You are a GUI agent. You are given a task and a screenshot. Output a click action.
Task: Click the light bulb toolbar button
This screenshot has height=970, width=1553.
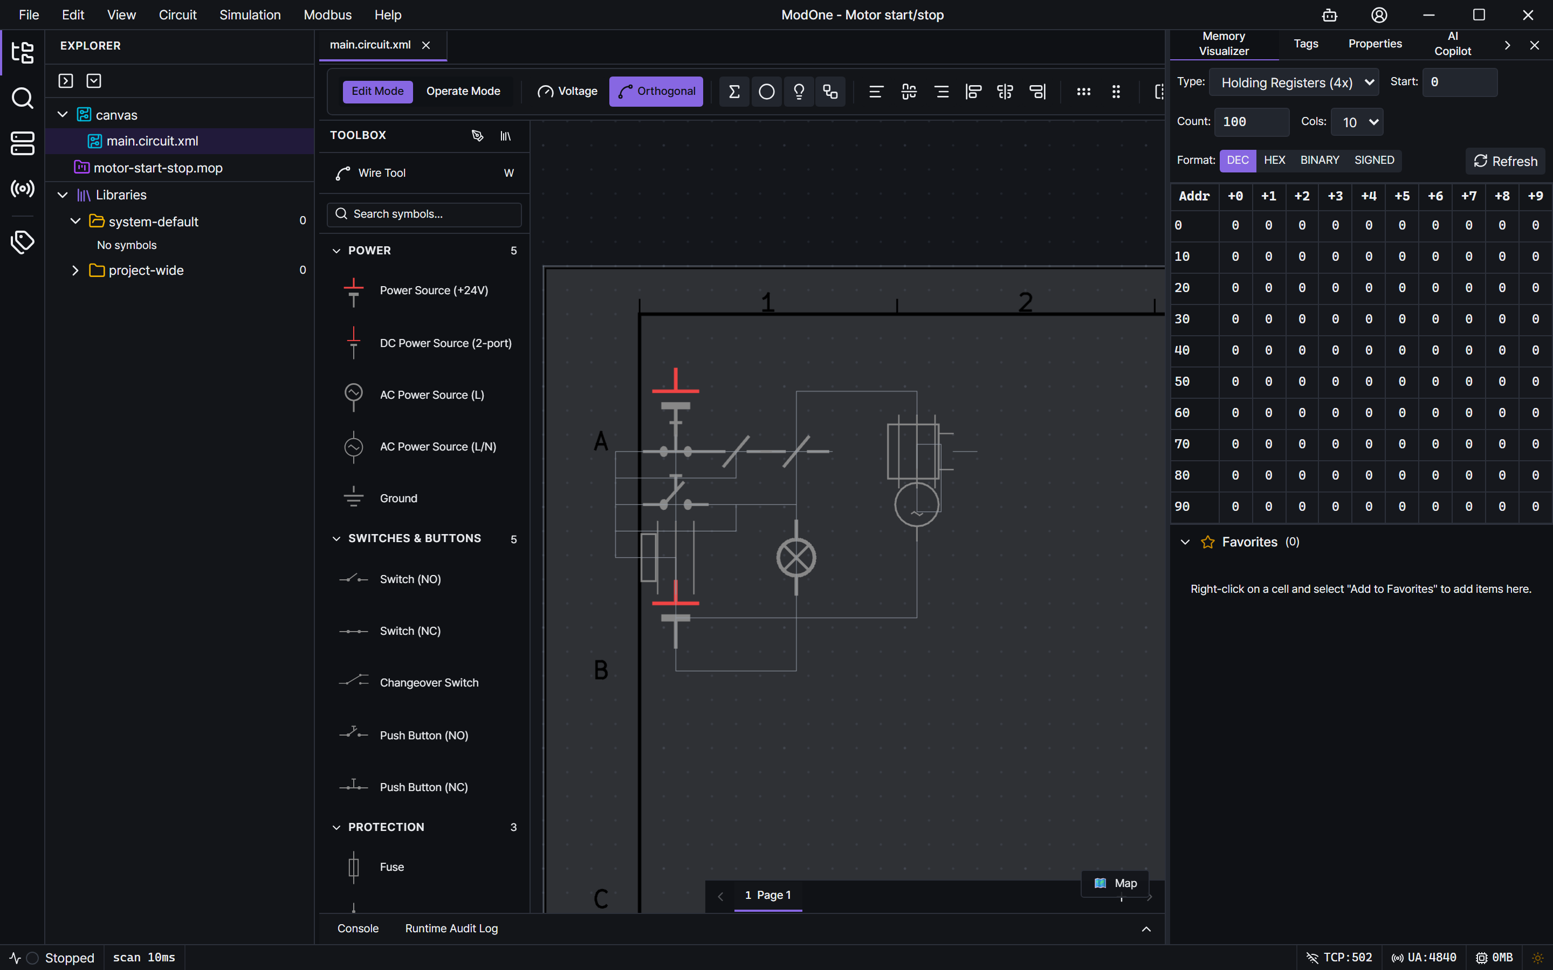798,92
